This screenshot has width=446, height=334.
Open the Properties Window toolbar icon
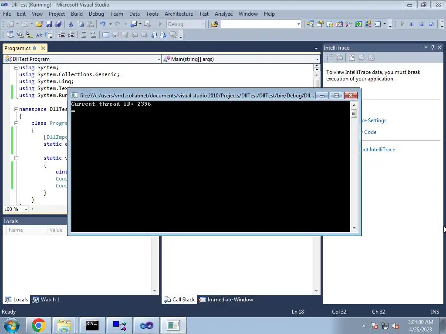(x=320, y=24)
